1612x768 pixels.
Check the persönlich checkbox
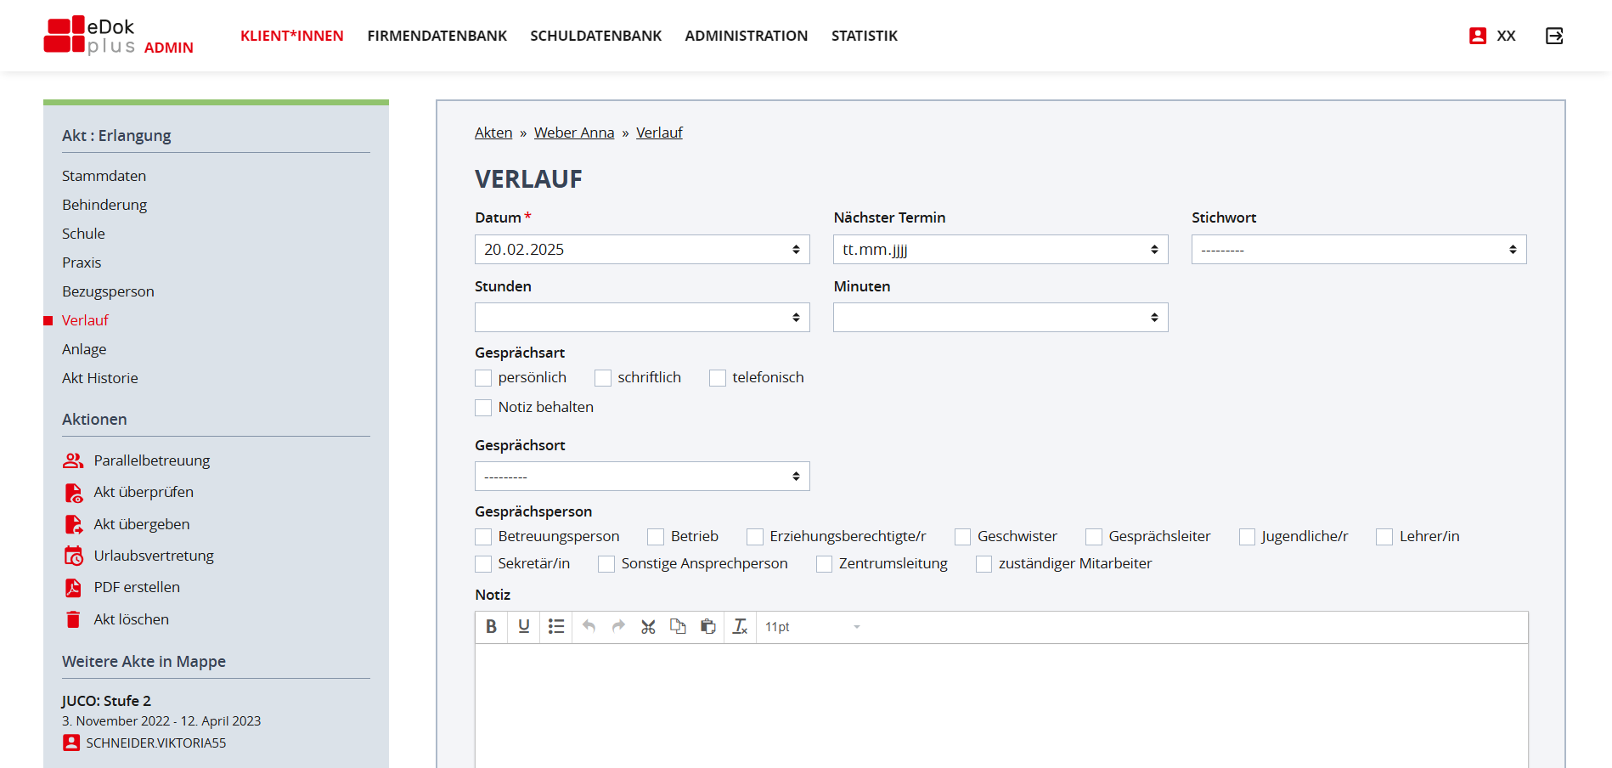[483, 378]
